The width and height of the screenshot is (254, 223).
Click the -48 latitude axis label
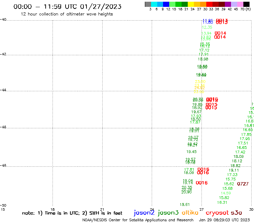click(3, 165)
